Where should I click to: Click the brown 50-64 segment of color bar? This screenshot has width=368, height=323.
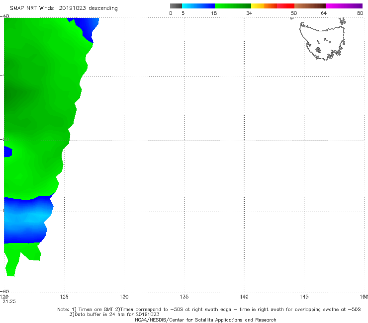pyautogui.click(x=310, y=6)
